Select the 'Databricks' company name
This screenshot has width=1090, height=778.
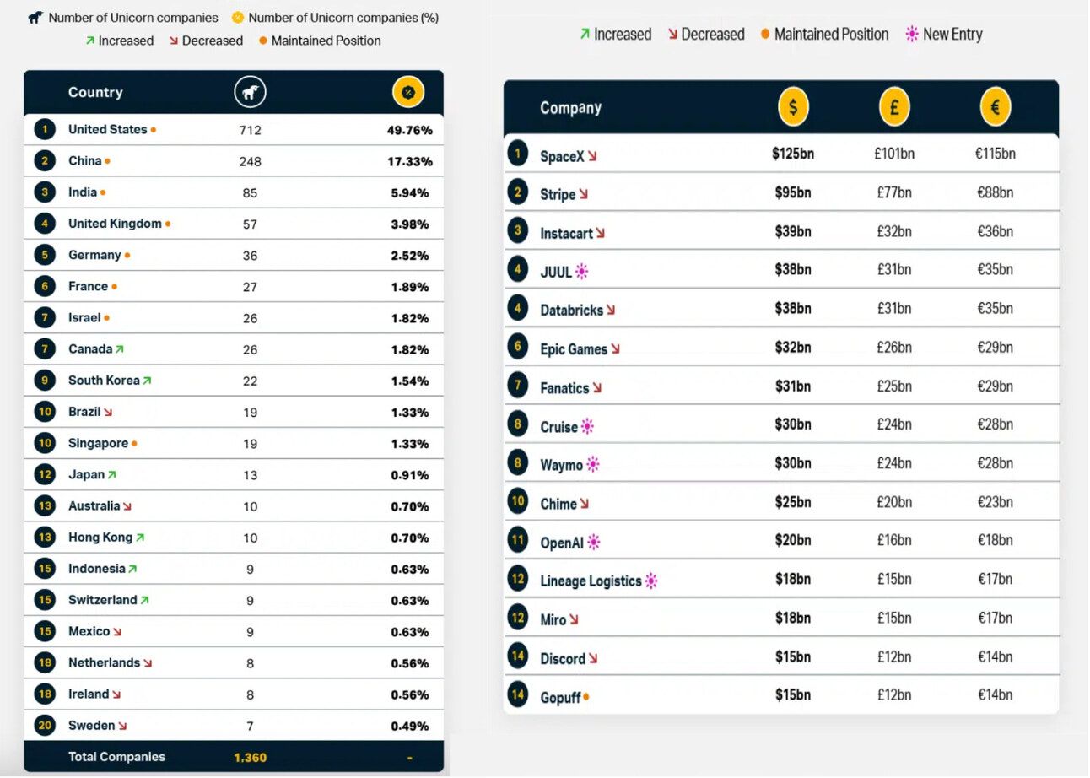tap(571, 311)
